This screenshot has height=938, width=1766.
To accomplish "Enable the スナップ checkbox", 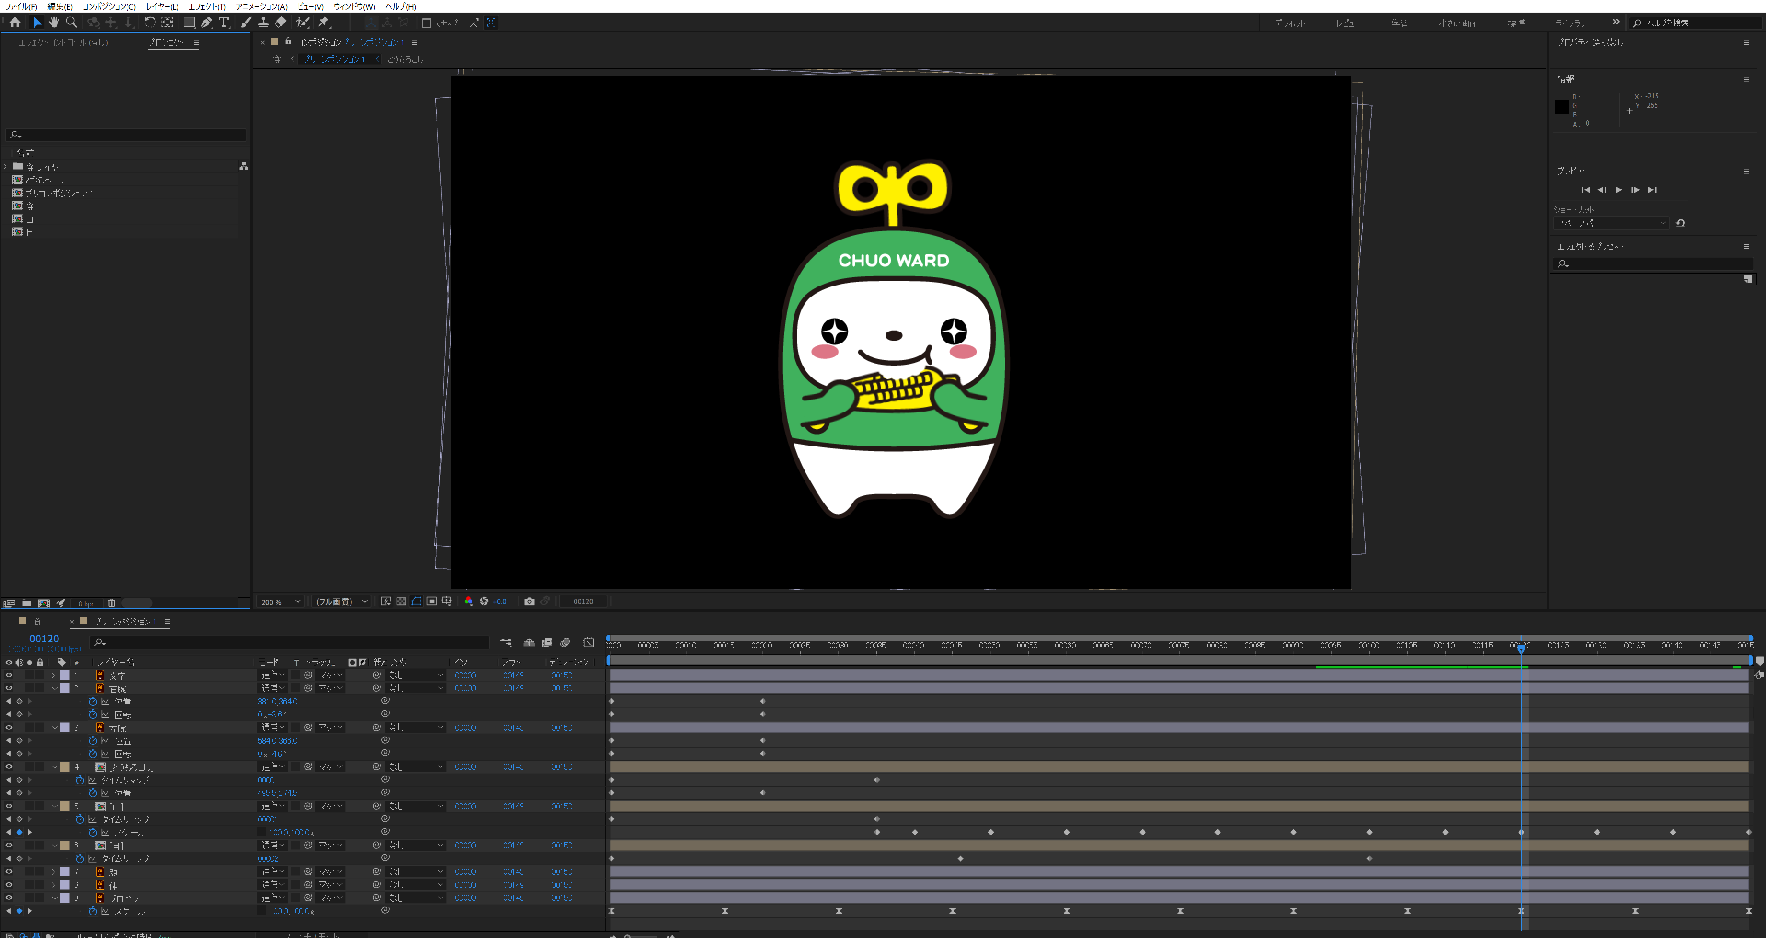I will coord(426,23).
